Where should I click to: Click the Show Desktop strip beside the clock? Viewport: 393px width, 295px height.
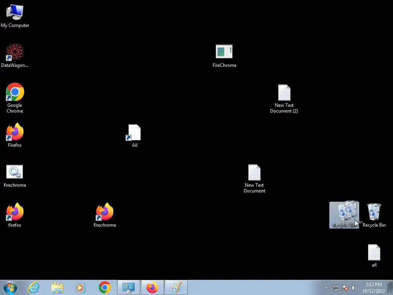pyautogui.click(x=391, y=287)
